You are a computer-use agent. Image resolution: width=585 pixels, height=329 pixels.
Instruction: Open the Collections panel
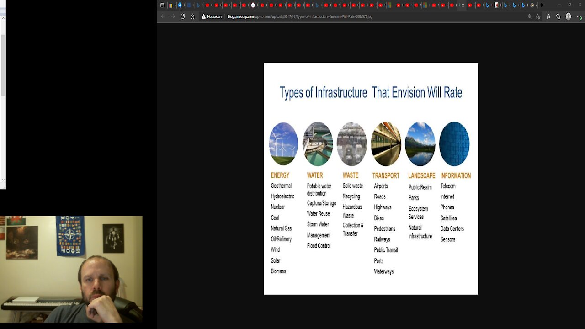(x=558, y=16)
